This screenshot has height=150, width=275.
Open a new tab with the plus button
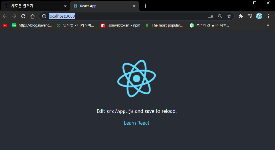145,6
